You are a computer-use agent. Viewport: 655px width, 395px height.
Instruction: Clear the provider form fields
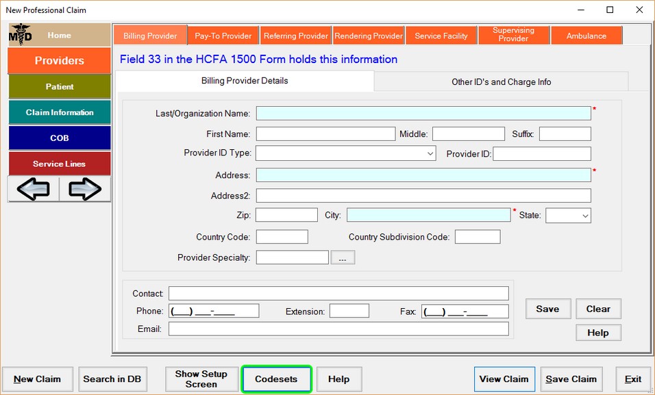[x=597, y=309]
